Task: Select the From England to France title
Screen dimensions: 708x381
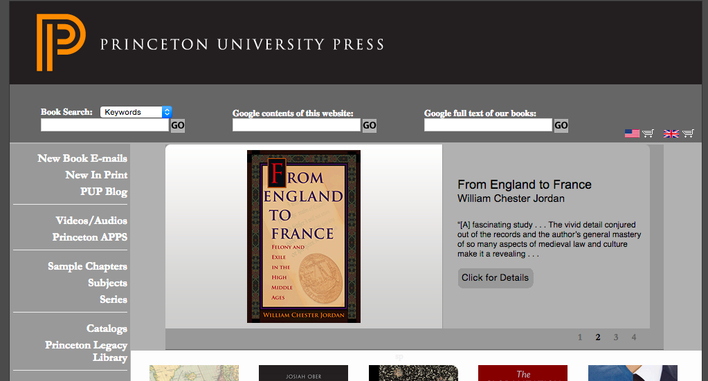Action: coord(524,185)
